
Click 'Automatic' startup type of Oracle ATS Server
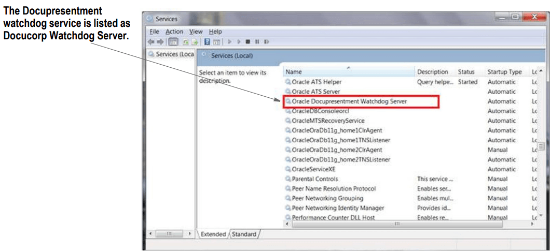(502, 92)
